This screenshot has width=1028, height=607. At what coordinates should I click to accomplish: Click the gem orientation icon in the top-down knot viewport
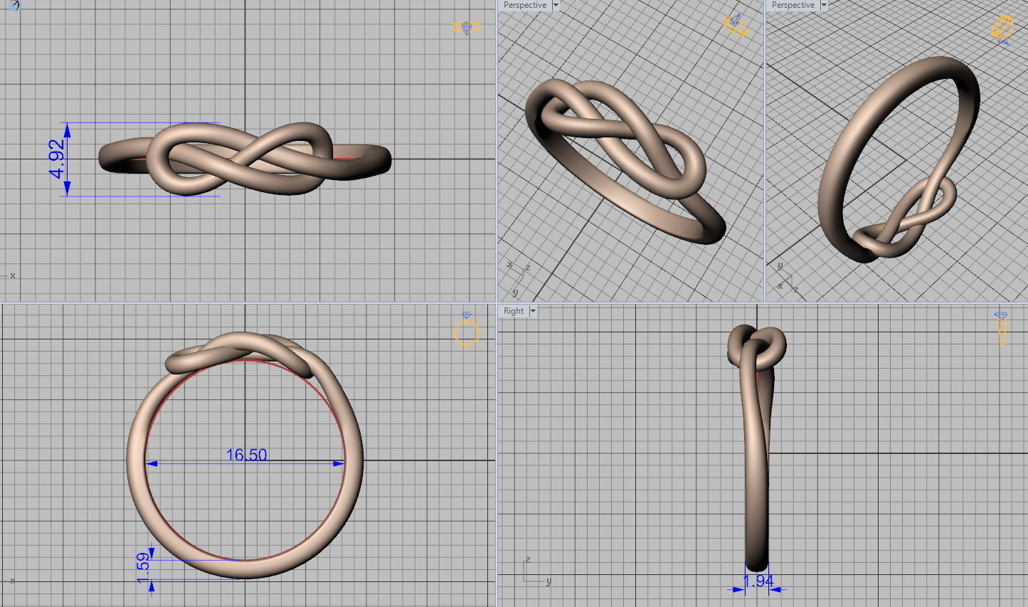(x=466, y=28)
